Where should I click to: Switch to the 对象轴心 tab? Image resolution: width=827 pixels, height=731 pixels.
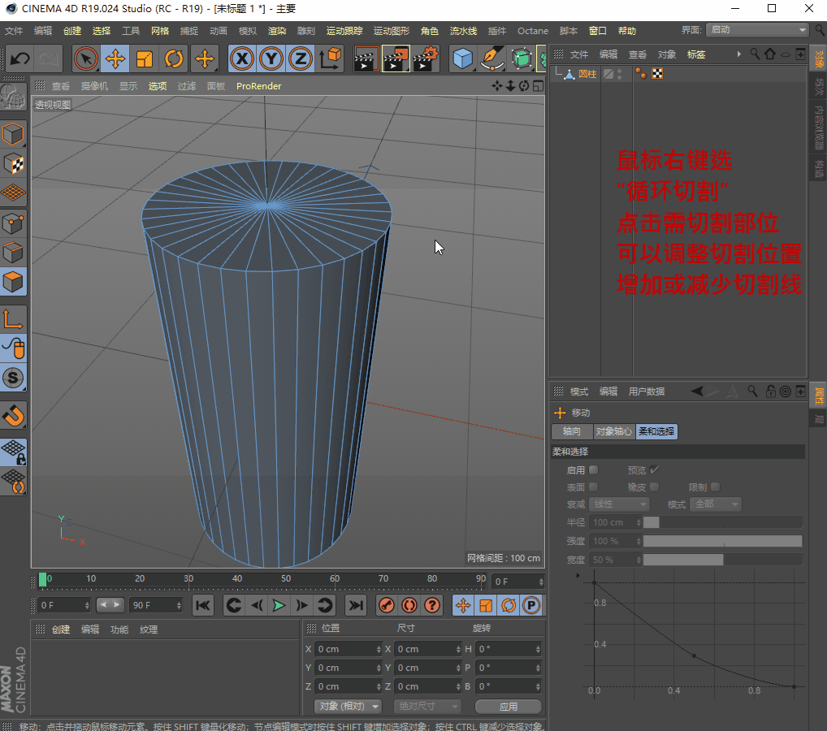pos(613,431)
